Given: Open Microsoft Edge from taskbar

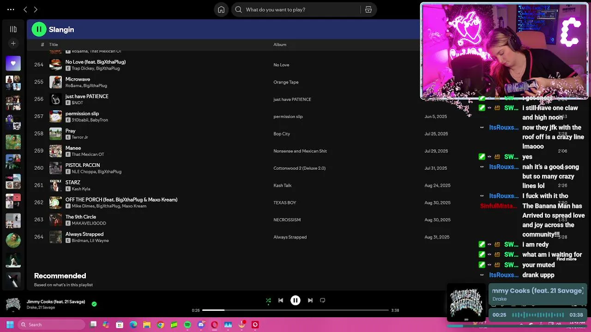Looking at the screenshot, I should click(x=133, y=325).
